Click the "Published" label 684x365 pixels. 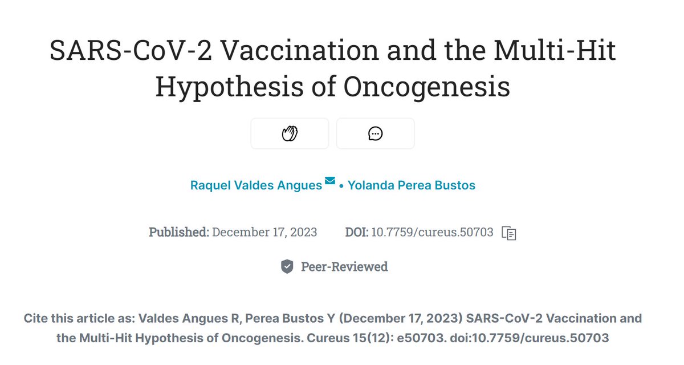tap(178, 232)
